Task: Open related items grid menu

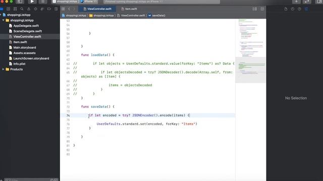Action: pyautogui.click(x=63, y=9)
